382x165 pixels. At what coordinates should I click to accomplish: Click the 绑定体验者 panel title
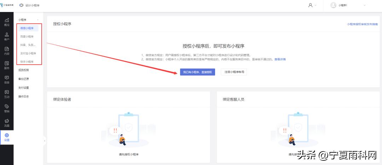62,99
